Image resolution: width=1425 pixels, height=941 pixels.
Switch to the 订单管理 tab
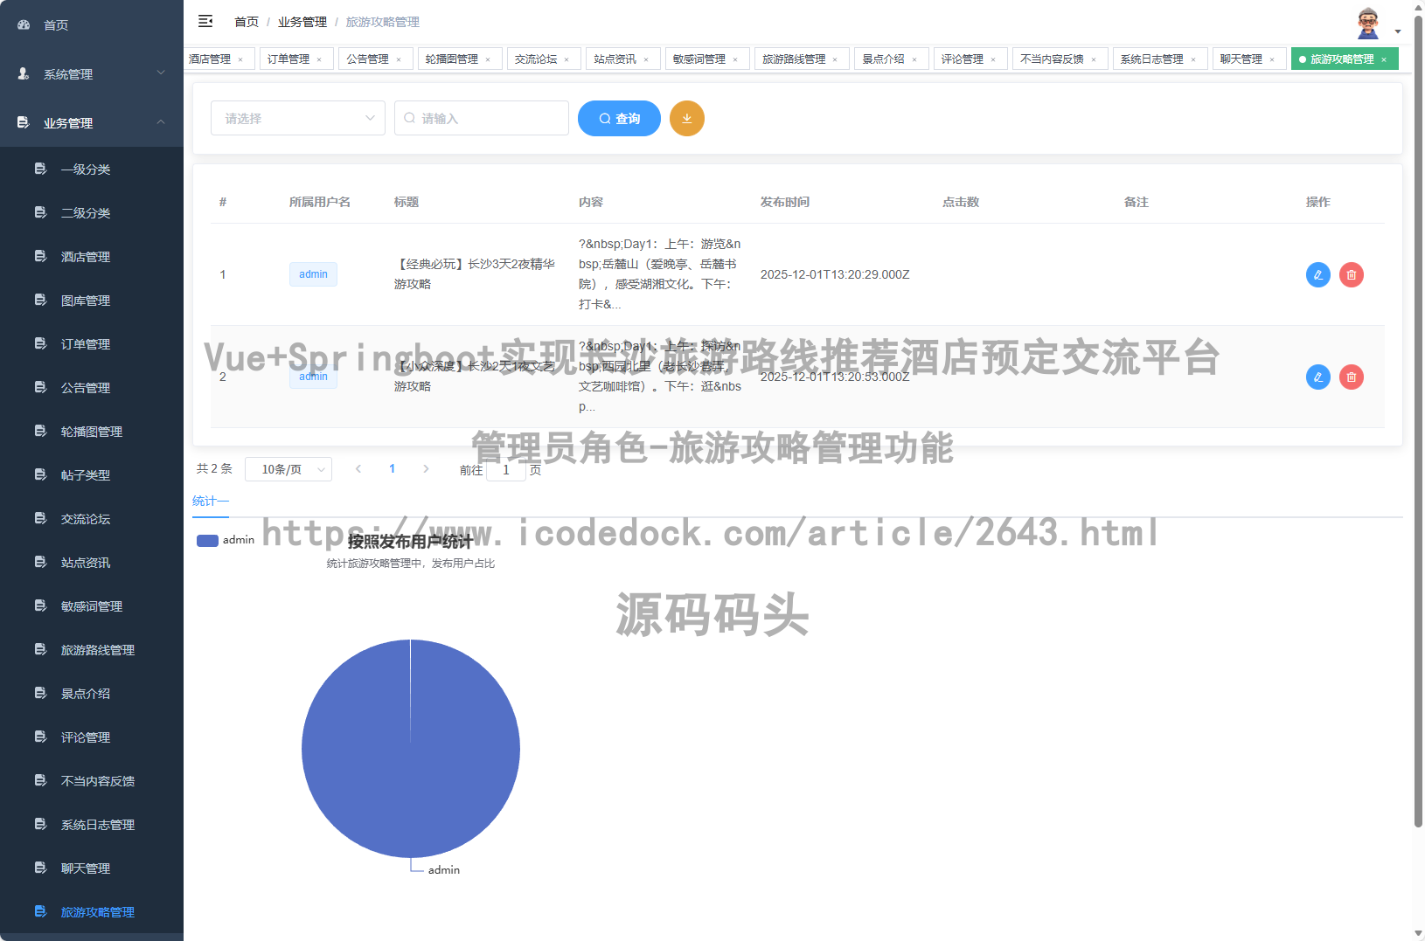290,59
